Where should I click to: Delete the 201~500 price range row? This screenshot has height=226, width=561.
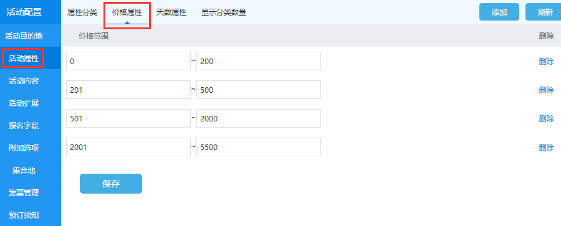[x=546, y=90]
